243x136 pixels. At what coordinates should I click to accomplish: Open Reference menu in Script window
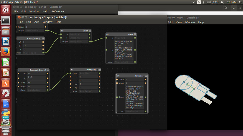click(x=58, y=11)
